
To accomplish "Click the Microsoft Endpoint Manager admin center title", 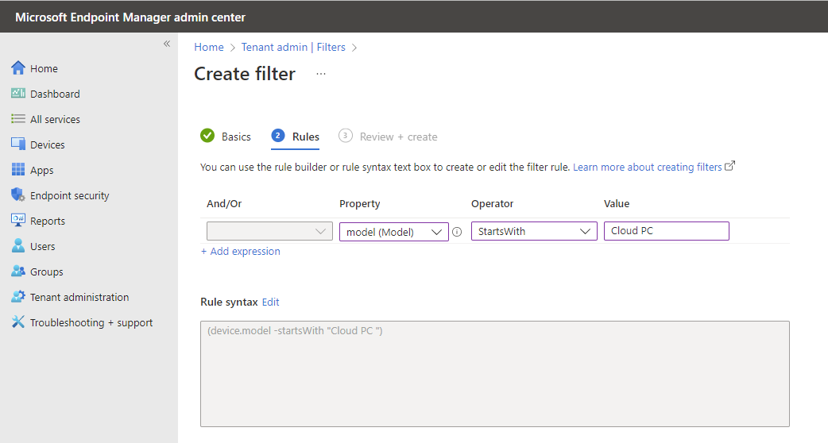I will pos(130,17).
